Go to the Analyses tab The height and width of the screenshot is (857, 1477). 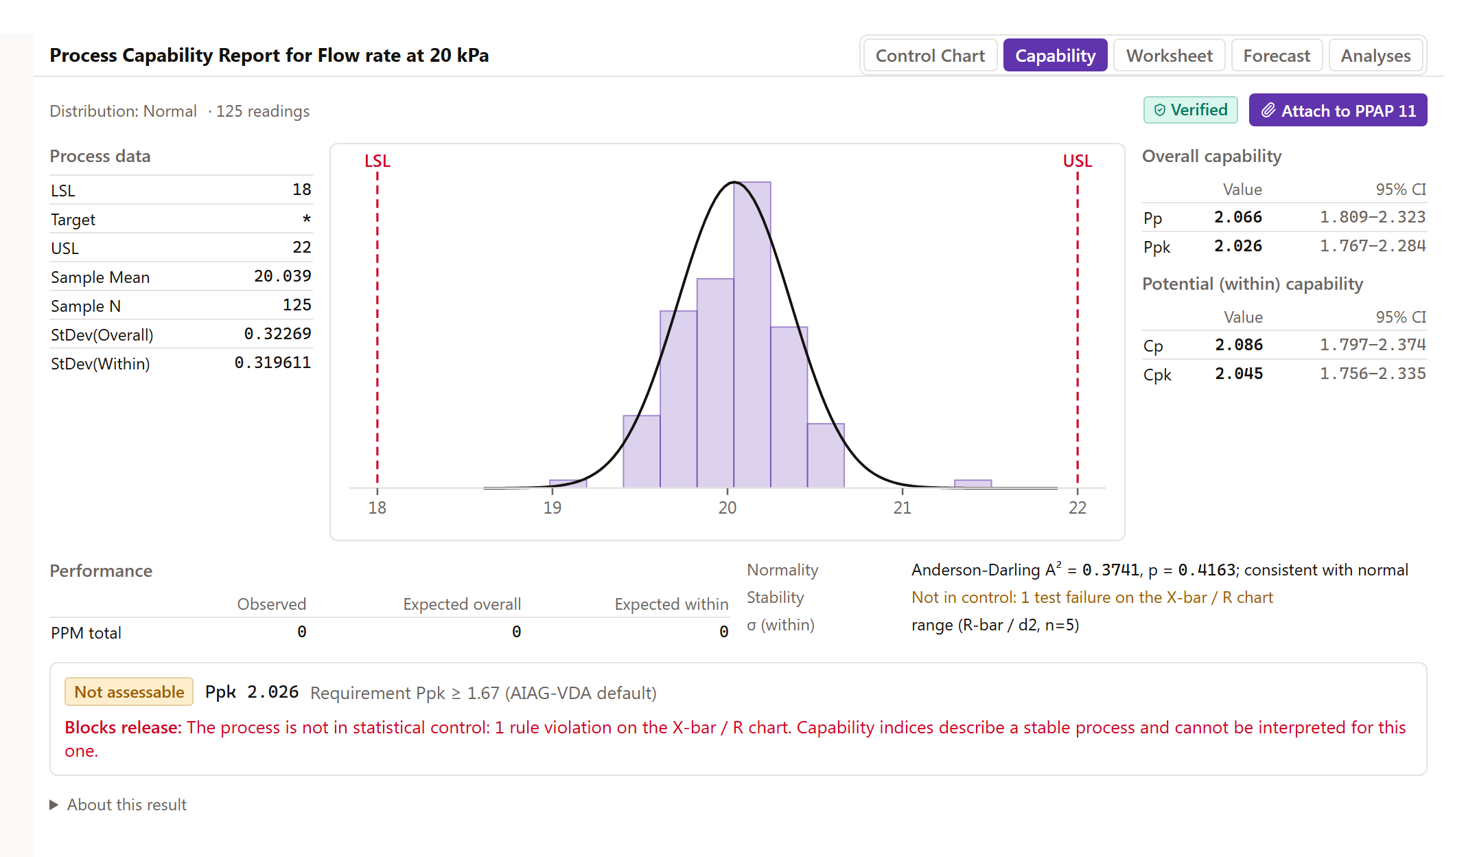coord(1375,56)
